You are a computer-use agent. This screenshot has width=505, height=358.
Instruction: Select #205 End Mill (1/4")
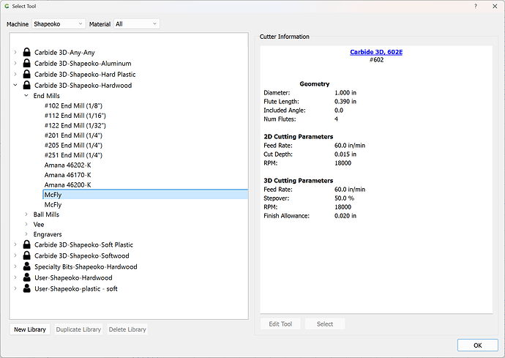pos(73,146)
